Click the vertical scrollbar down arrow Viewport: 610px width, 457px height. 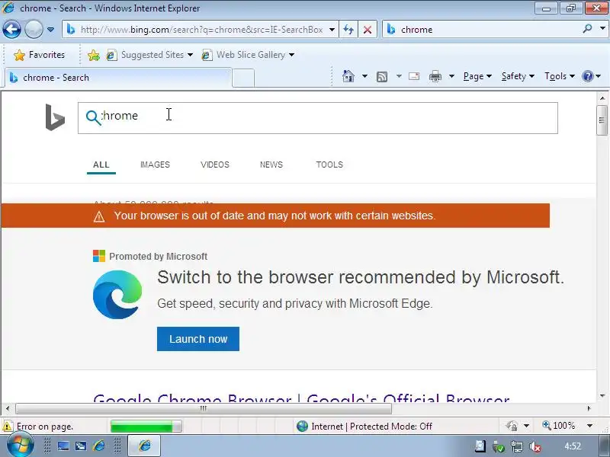(x=602, y=396)
